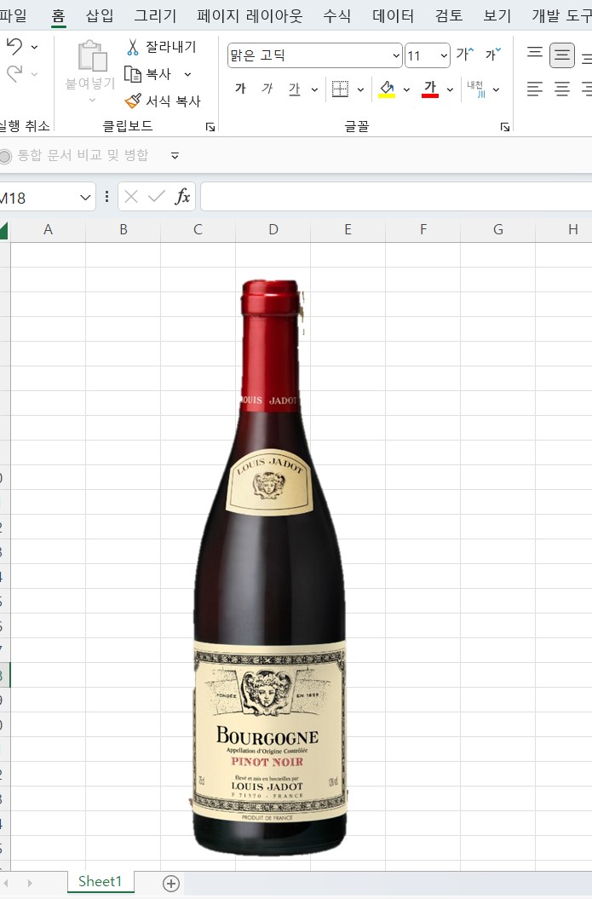Open Quick Access Toolbar customize arrow

175,155
